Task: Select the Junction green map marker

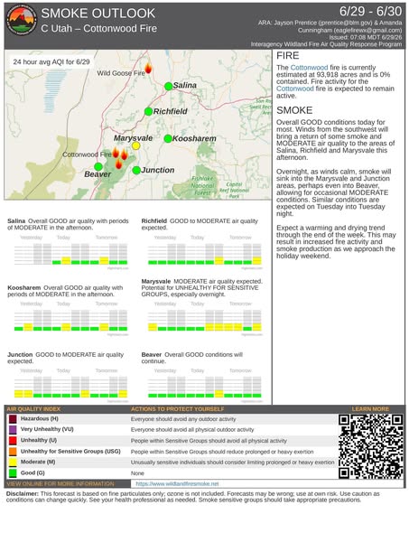Action: [136, 171]
